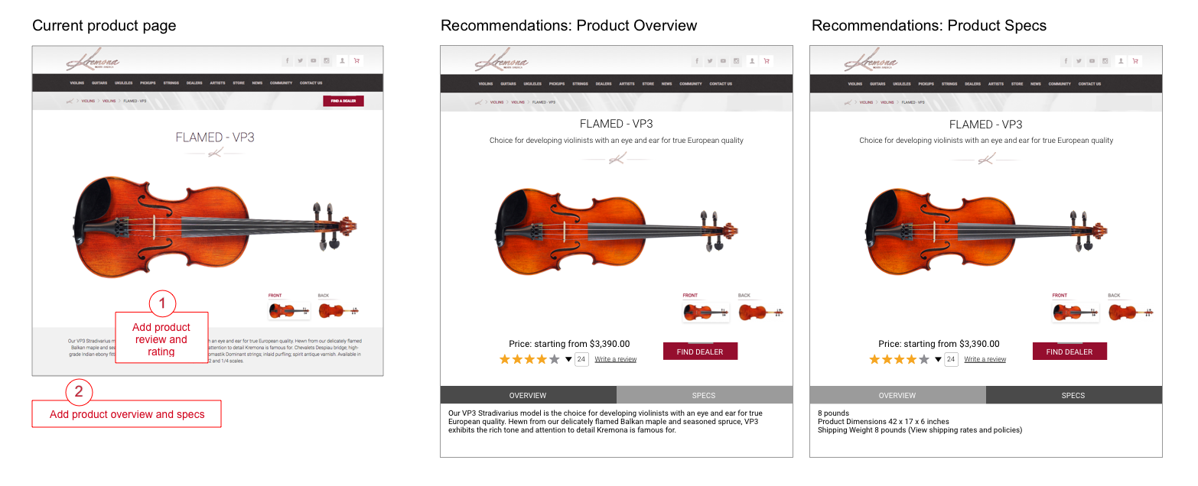Click Instagram icon in Current product page header
1198x486 pixels.
pyautogui.click(x=327, y=60)
